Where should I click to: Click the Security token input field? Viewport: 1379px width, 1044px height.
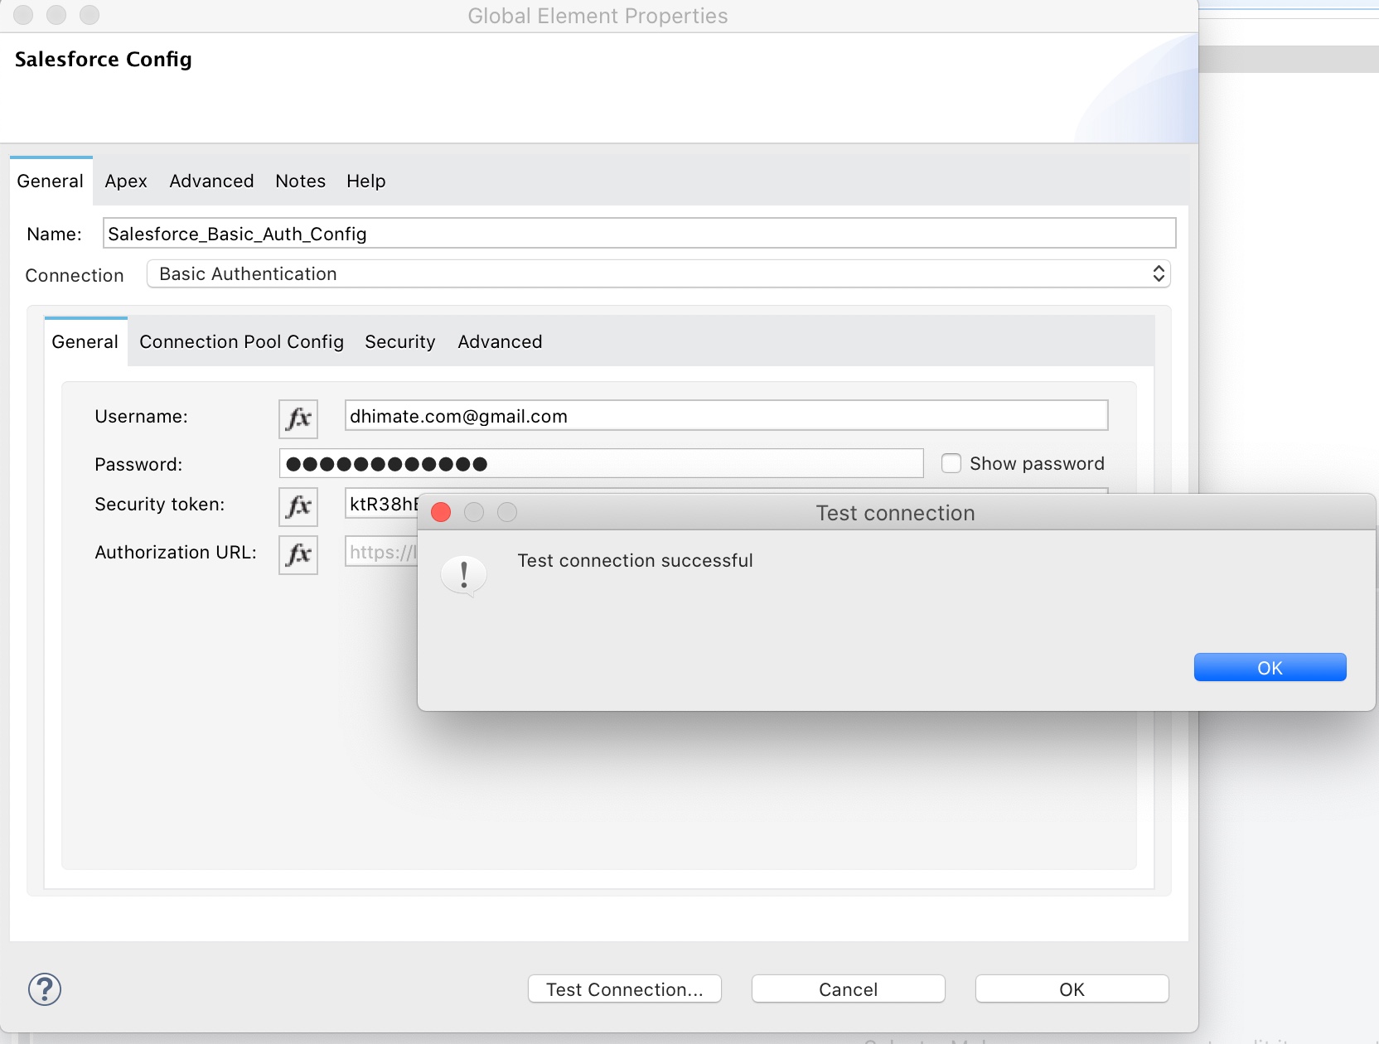click(381, 504)
